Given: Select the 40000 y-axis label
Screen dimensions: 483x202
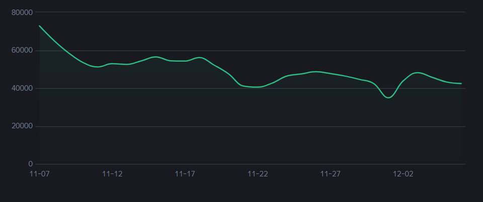Looking at the screenshot, I should [x=22, y=88].
